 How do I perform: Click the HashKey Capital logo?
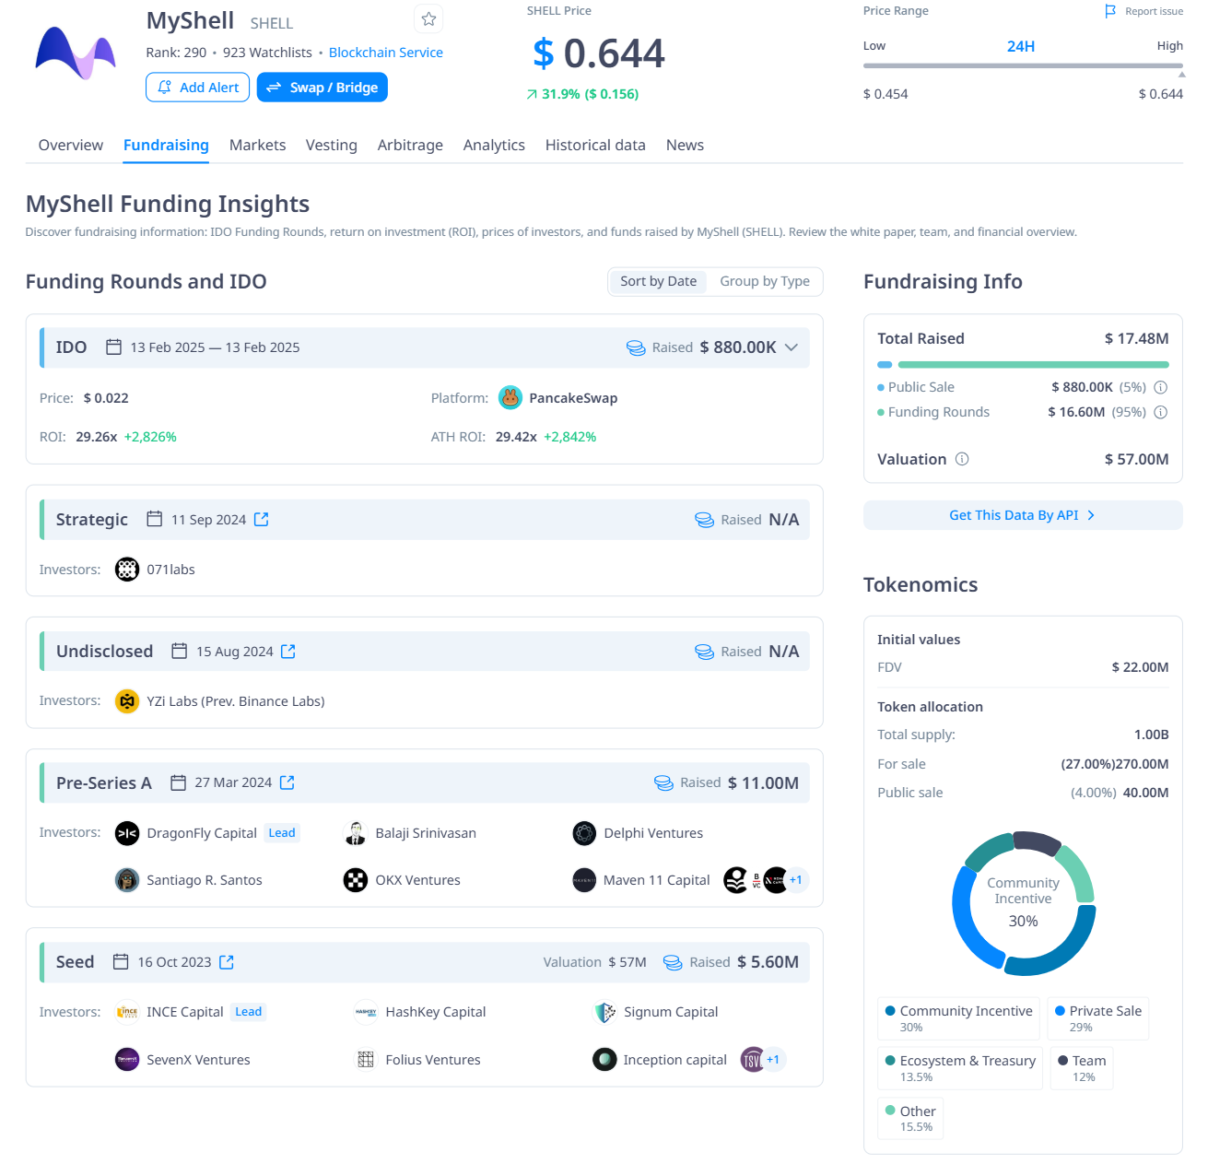click(x=366, y=1012)
